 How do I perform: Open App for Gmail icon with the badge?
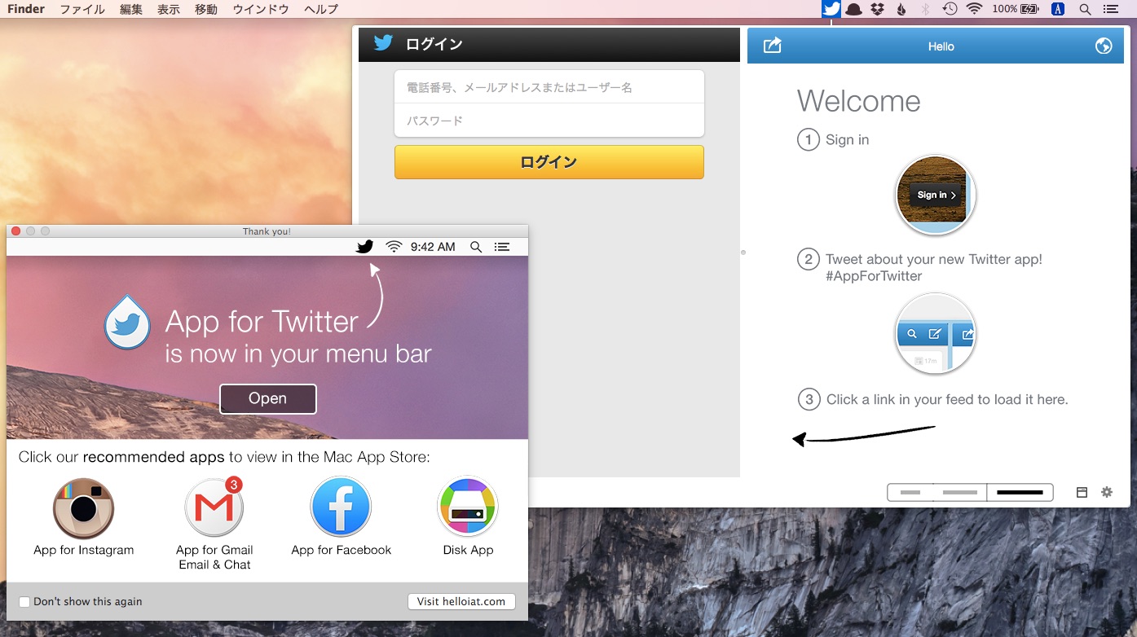(214, 507)
